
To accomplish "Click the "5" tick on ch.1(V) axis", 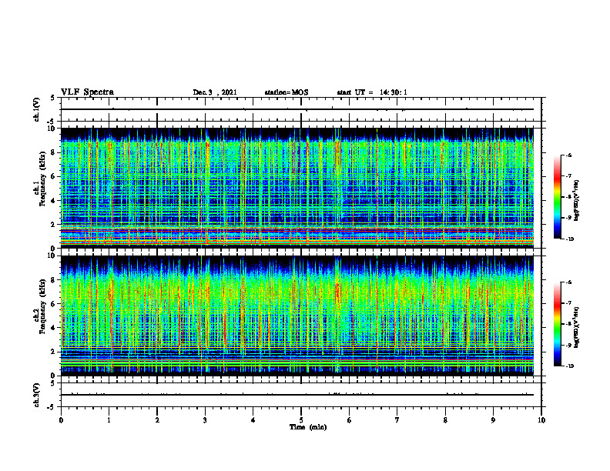I will coord(53,99).
